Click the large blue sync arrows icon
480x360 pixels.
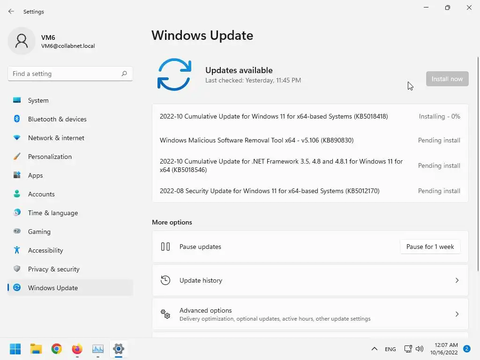click(174, 75)
